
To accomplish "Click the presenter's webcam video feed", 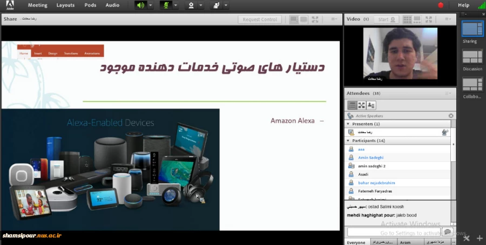I will tap(400, 53).
